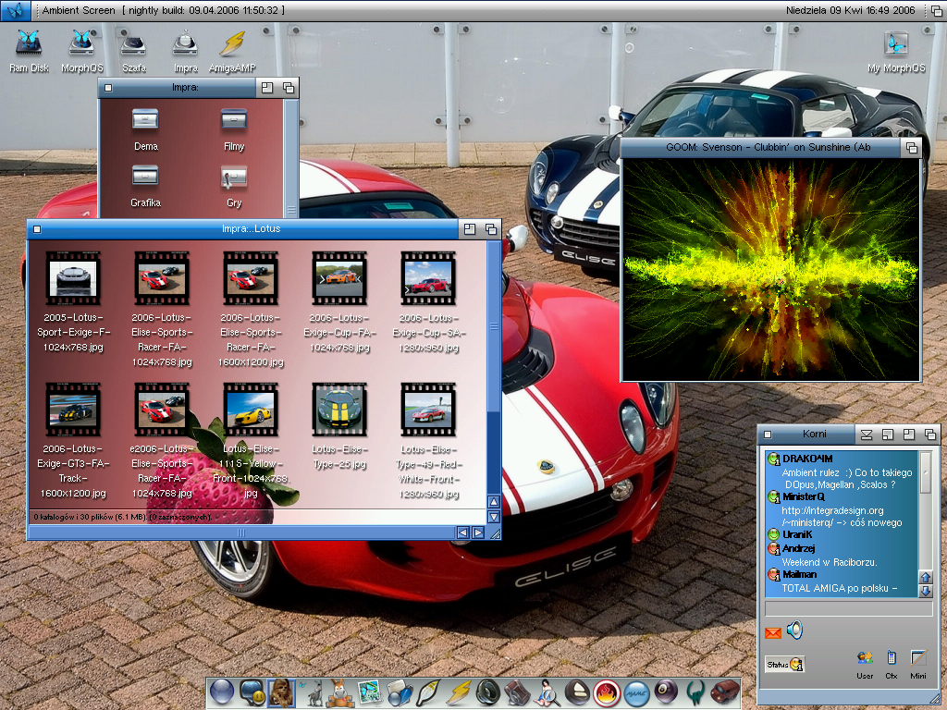The image size is (947, 710).
Task: Select contact Andrzej in Korni list
Action: coord(798,548)
